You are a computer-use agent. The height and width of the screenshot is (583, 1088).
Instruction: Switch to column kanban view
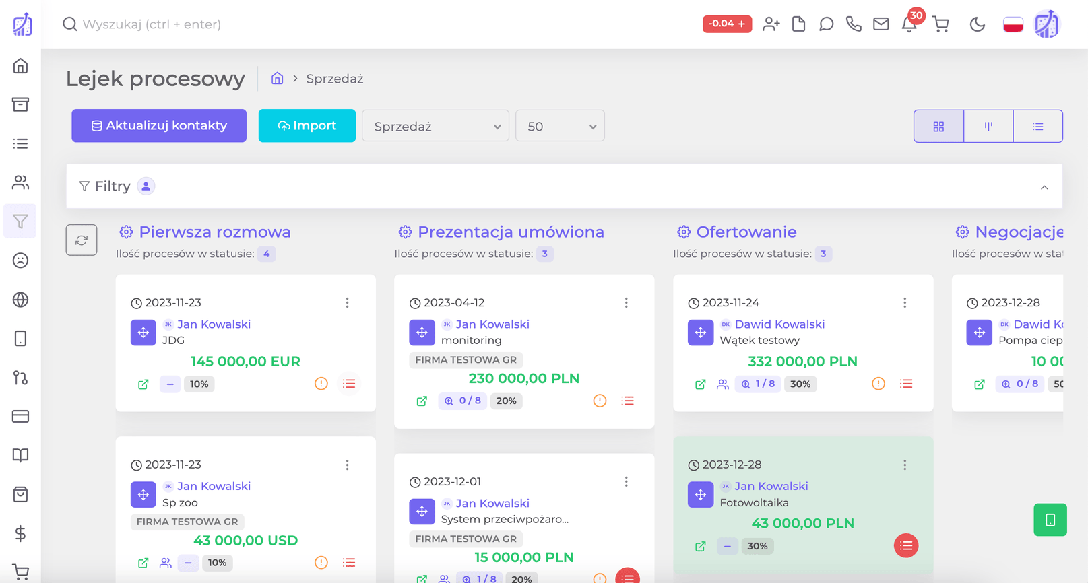coord(988,127)
